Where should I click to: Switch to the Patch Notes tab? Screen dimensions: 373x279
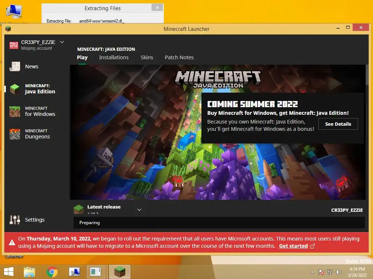coord(179,57)
